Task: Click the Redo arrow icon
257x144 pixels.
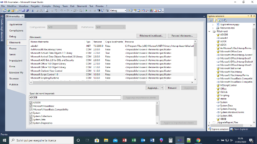Action: [x=68, y=11]
